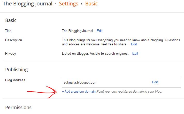Click the Publishing section heading

16,69
